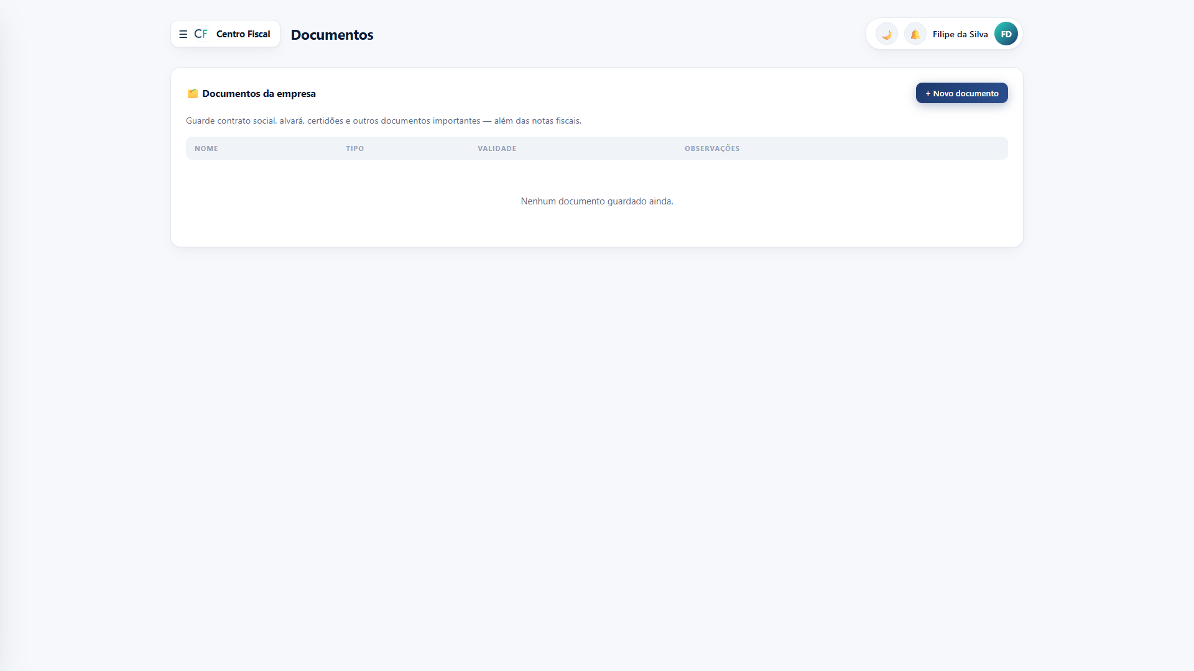This screenshot has height=671, width=1194.
Task: Click the collapsed sidebar strip at window edge
Action: [x=12, y=335]
